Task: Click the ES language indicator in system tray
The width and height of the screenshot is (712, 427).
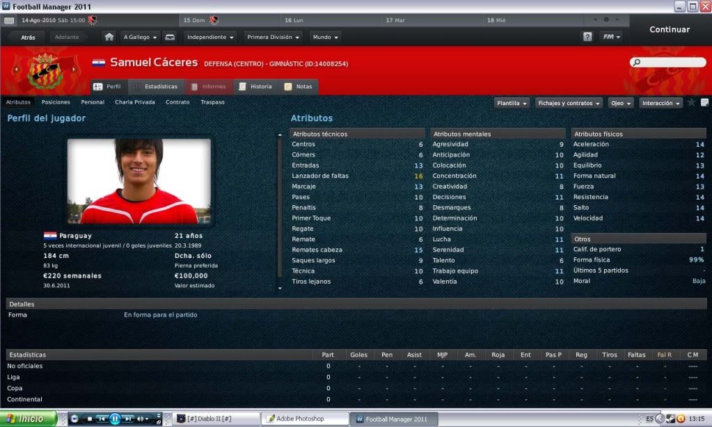Action: (x=649, y=419)
